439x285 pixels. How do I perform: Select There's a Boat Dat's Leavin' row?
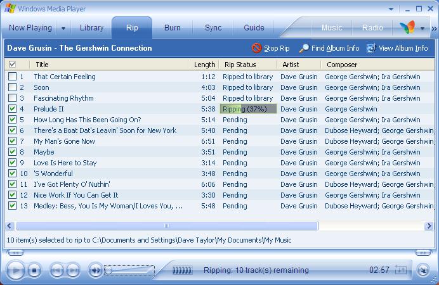point(219,130)
